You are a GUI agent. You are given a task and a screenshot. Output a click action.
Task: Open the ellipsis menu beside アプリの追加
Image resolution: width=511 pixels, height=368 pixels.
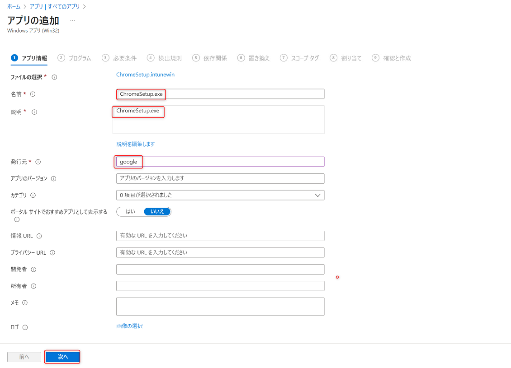[73, 21]
